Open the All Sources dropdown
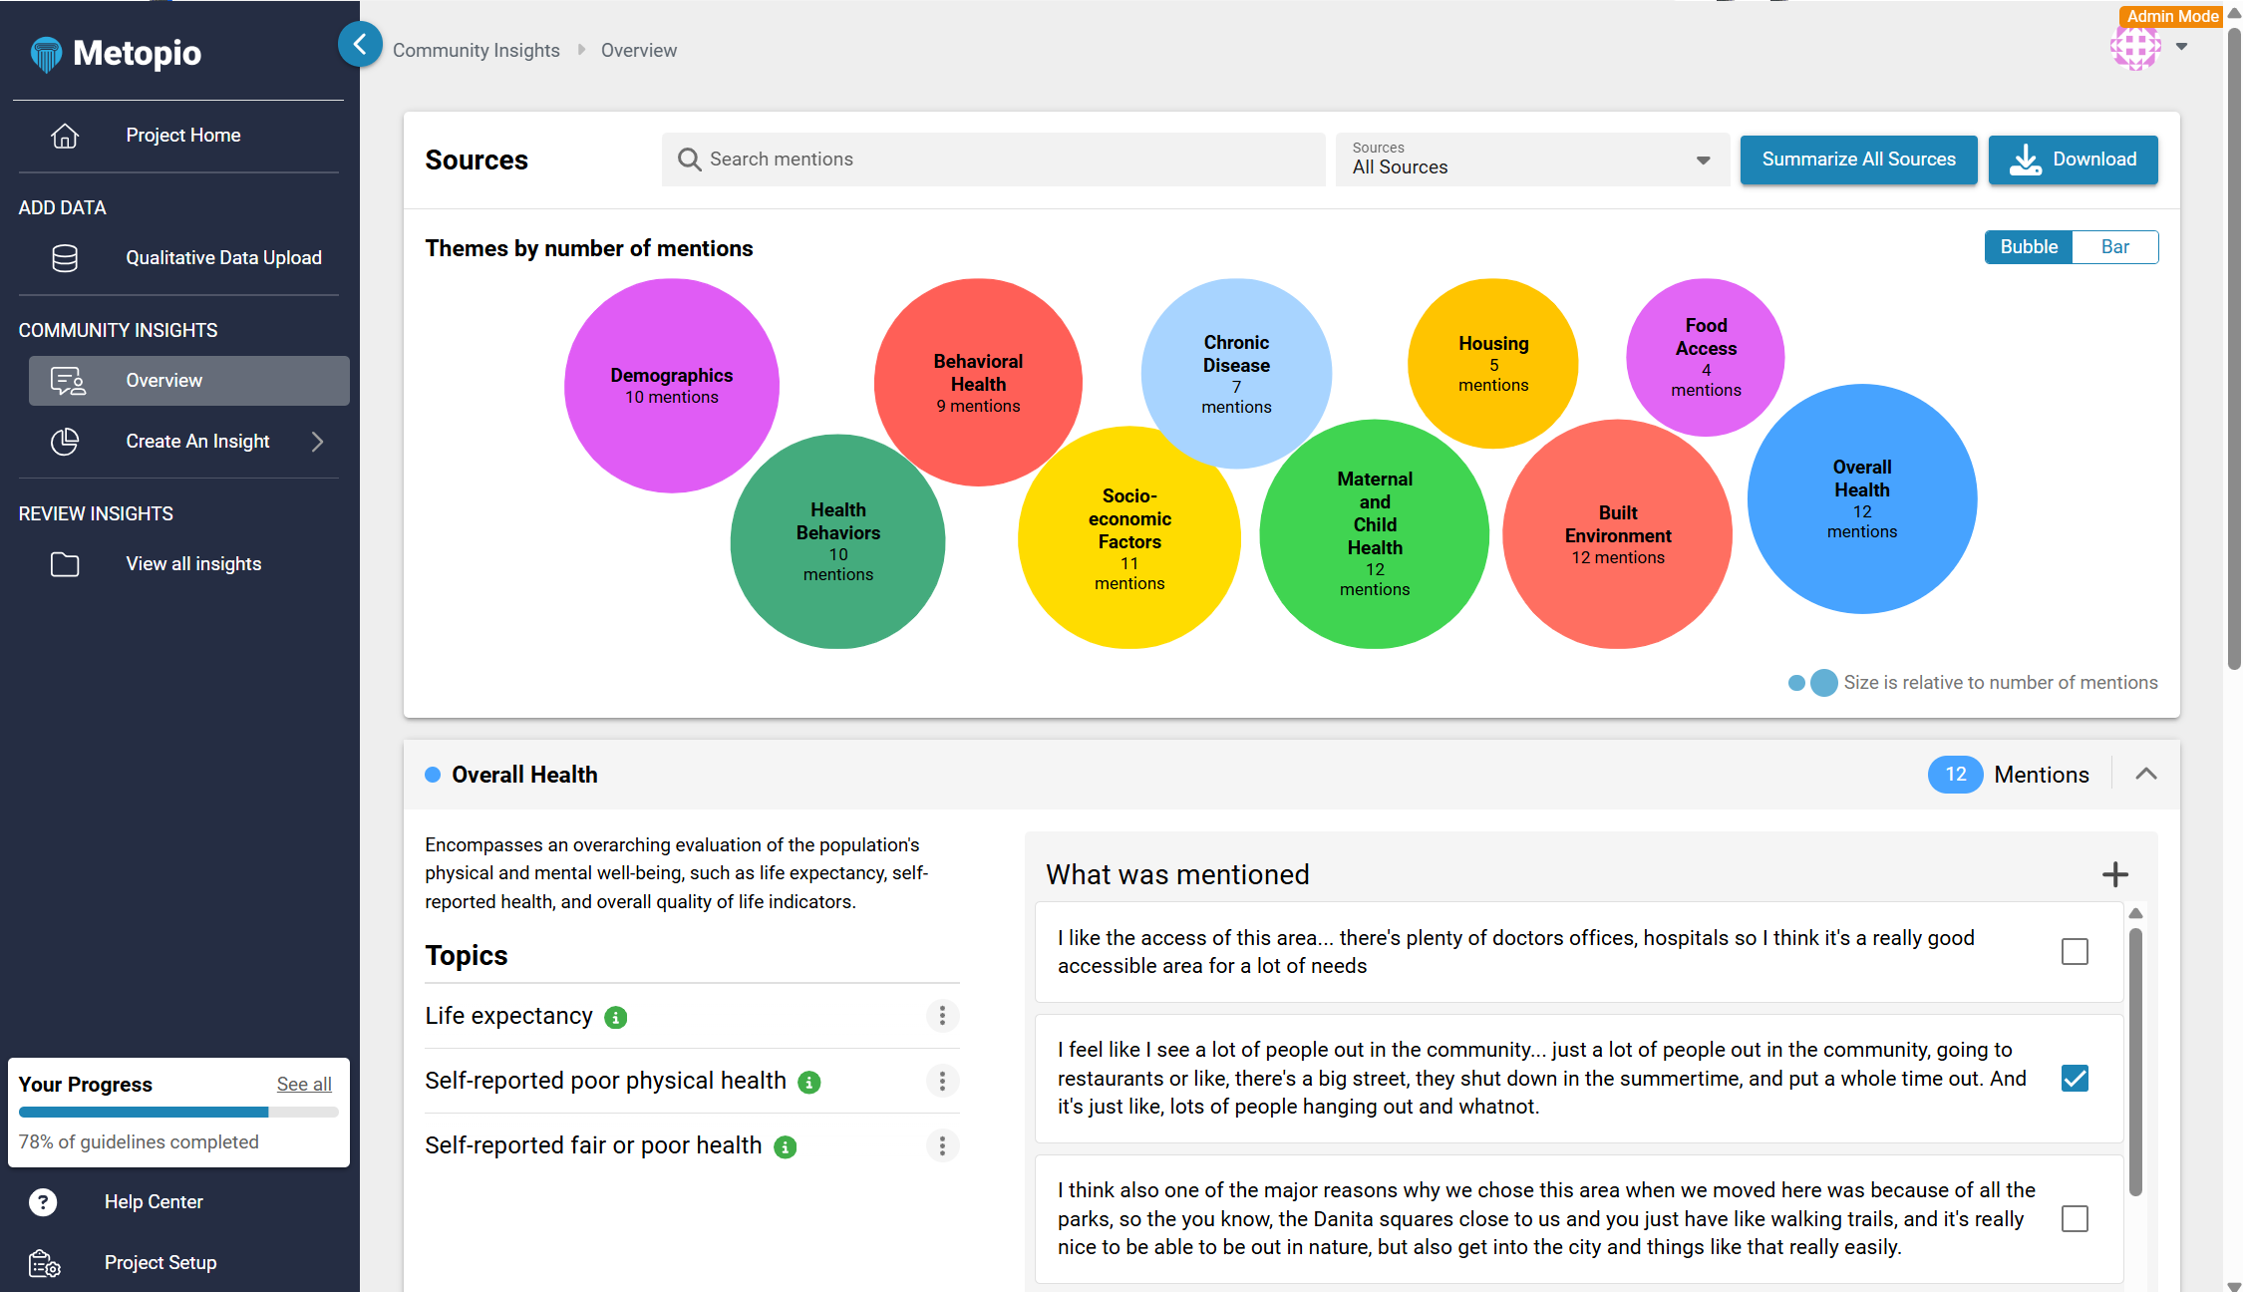 coord(1532,160)
